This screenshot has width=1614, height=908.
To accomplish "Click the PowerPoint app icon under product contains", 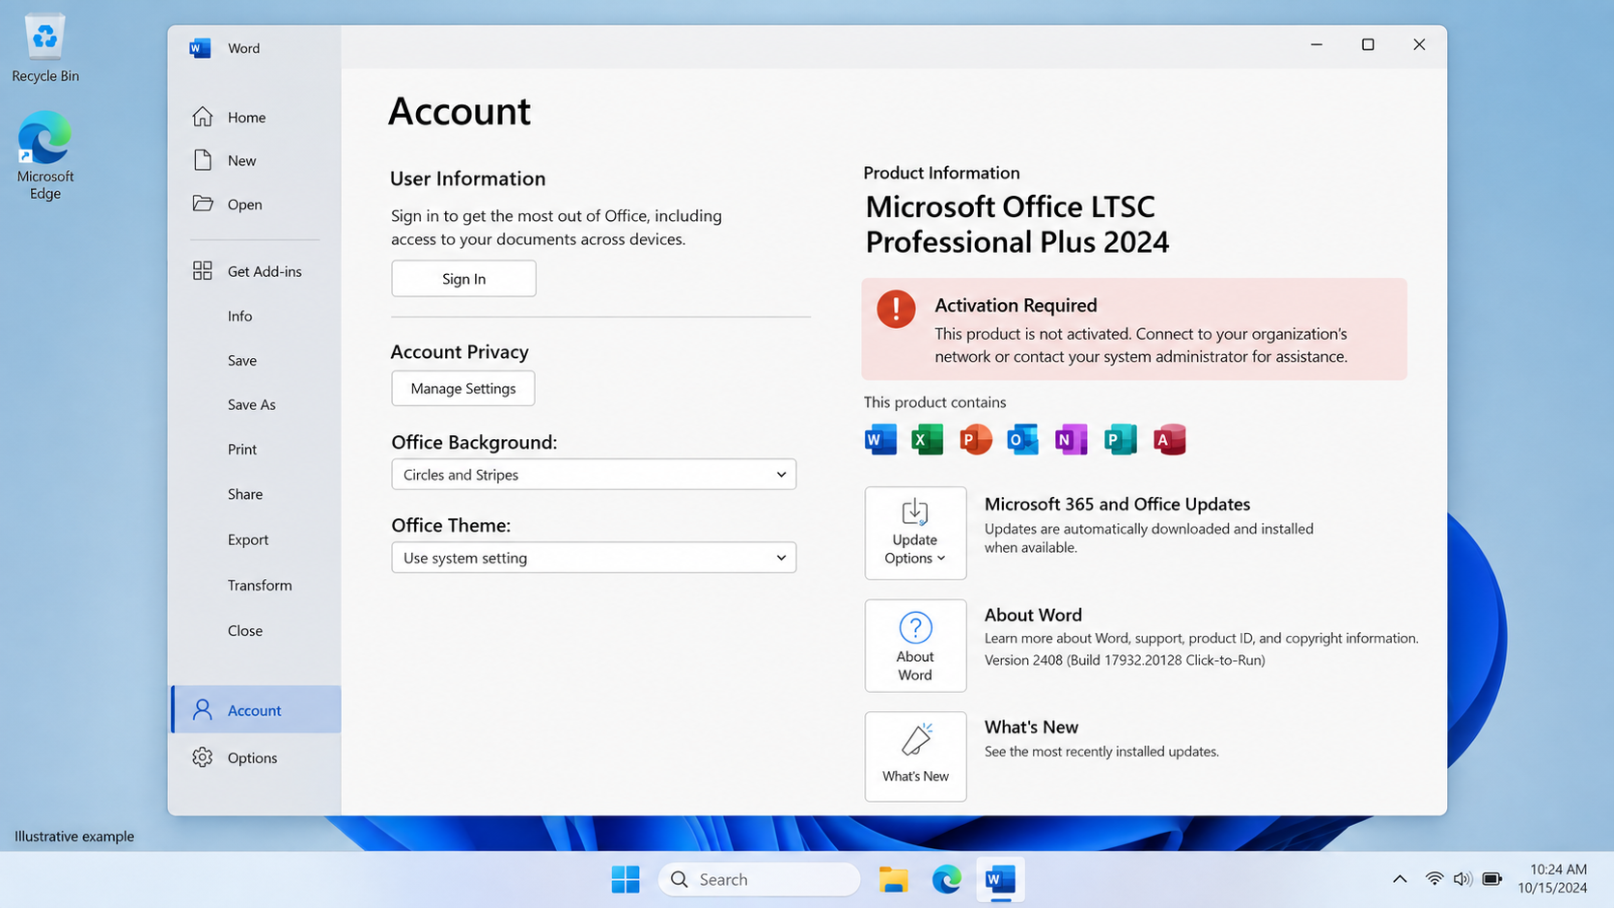I will (x=976, y=440).
